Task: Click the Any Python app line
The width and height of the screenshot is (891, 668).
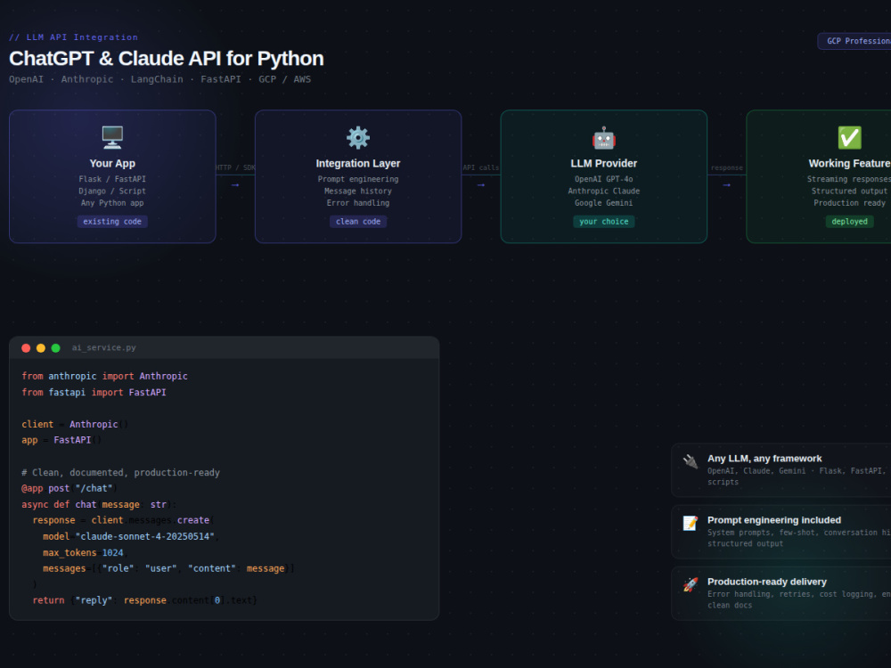Action: coord(112,203)
